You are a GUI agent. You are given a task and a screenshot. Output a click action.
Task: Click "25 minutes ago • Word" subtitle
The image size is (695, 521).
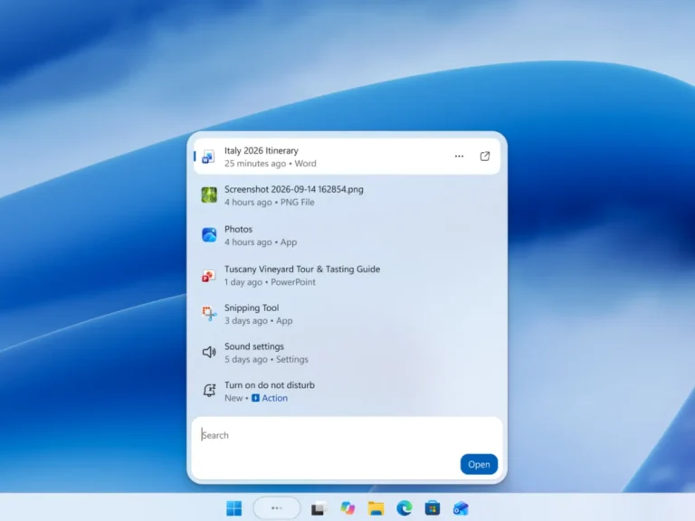coord(271,164)
